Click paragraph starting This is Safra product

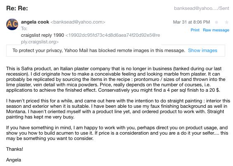(x=116, y=79)
